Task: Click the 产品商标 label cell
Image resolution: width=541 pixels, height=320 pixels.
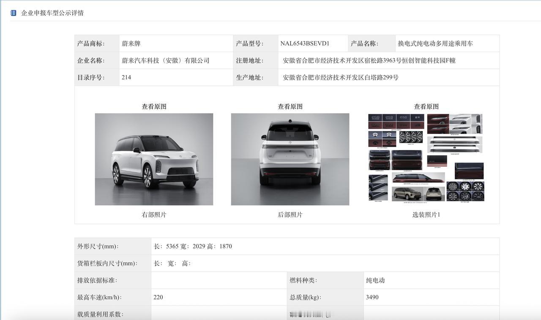Action: point(97,43)
